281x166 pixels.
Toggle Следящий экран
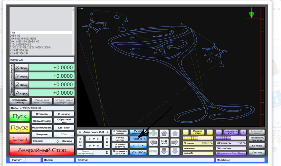(x=257, y=132)
